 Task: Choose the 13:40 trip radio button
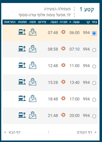(94, 83)
